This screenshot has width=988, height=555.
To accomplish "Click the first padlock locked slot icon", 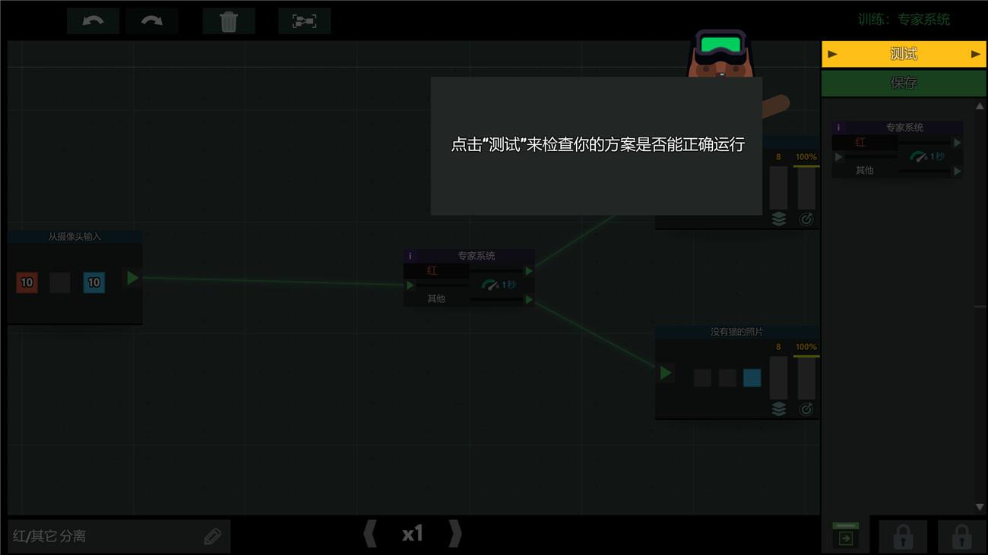I will pos(903,537).
